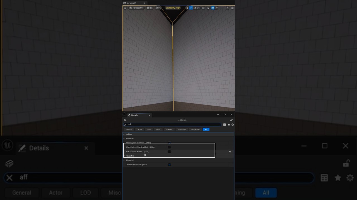Open viewport layout options icon
Screen dimensions: 357x200
click(x=232, y=8)
